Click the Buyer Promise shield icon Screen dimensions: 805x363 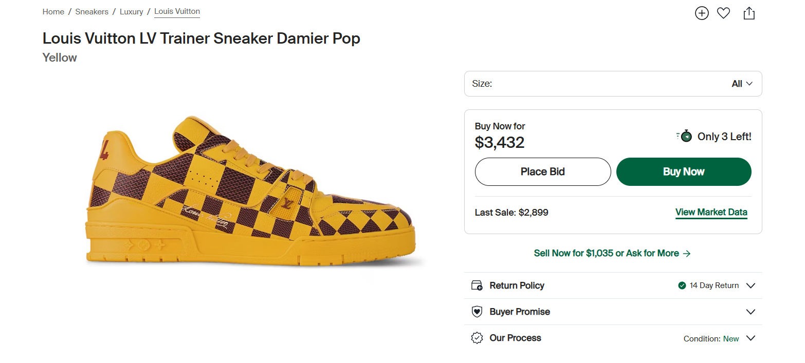click(477, 312)
